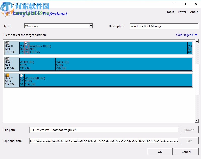Click the OK button

tap(160, 152)
